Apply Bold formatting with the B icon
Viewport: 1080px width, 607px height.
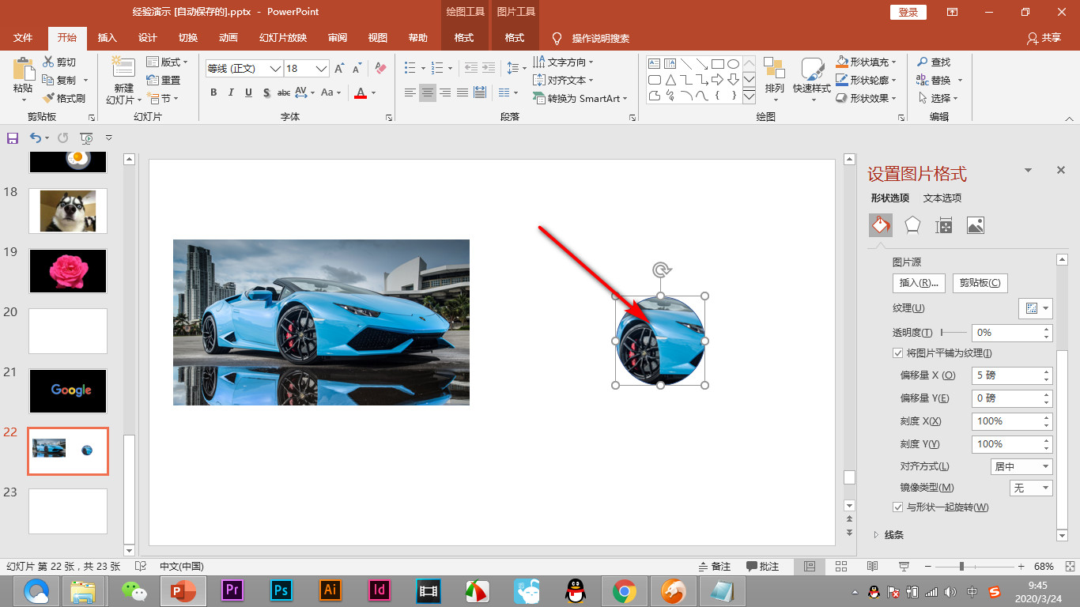[x=213, y=92]
